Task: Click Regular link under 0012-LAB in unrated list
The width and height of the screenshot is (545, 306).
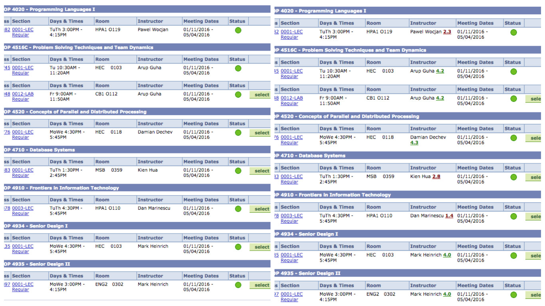Action: 20,99
